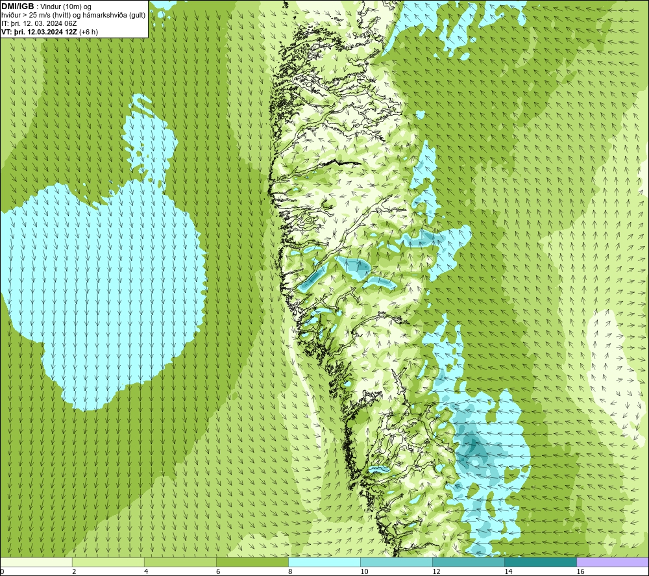The height and width of the screenshot is (576, 649).
Task: Click the 'hviður > 25 m/s' legend line
Action: 73,16
